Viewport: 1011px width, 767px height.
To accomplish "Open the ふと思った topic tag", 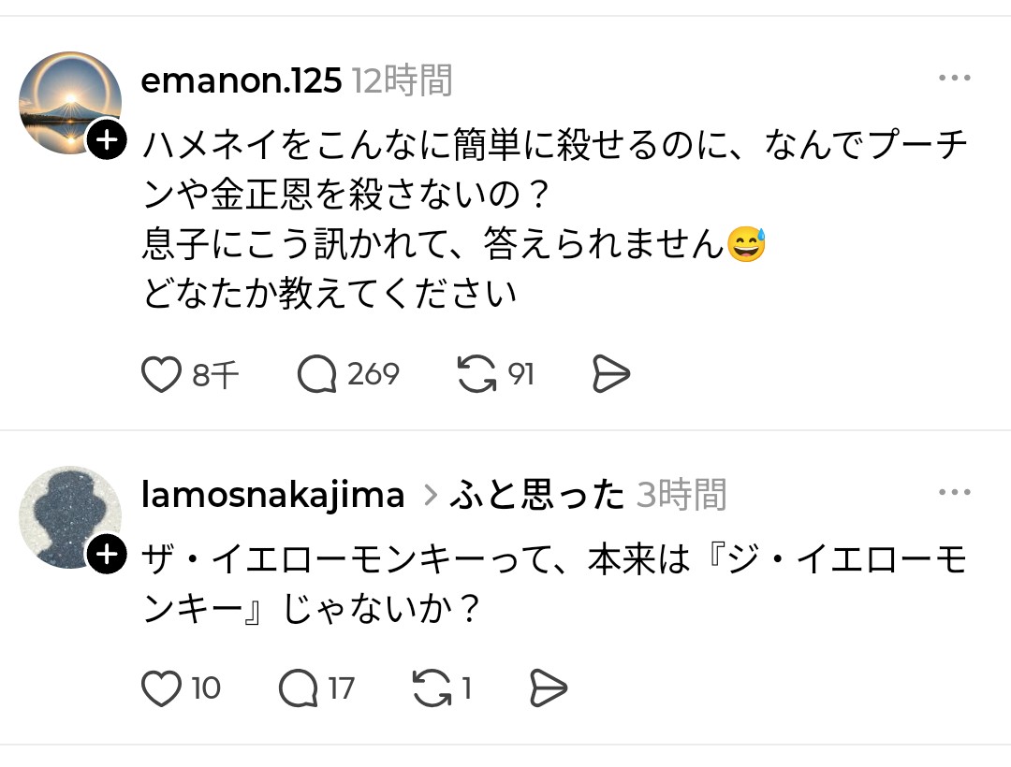I will [536, 495].
